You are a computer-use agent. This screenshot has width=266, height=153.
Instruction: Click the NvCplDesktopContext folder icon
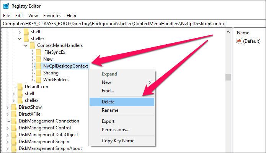pyautogui.click(x=38, y=66)
